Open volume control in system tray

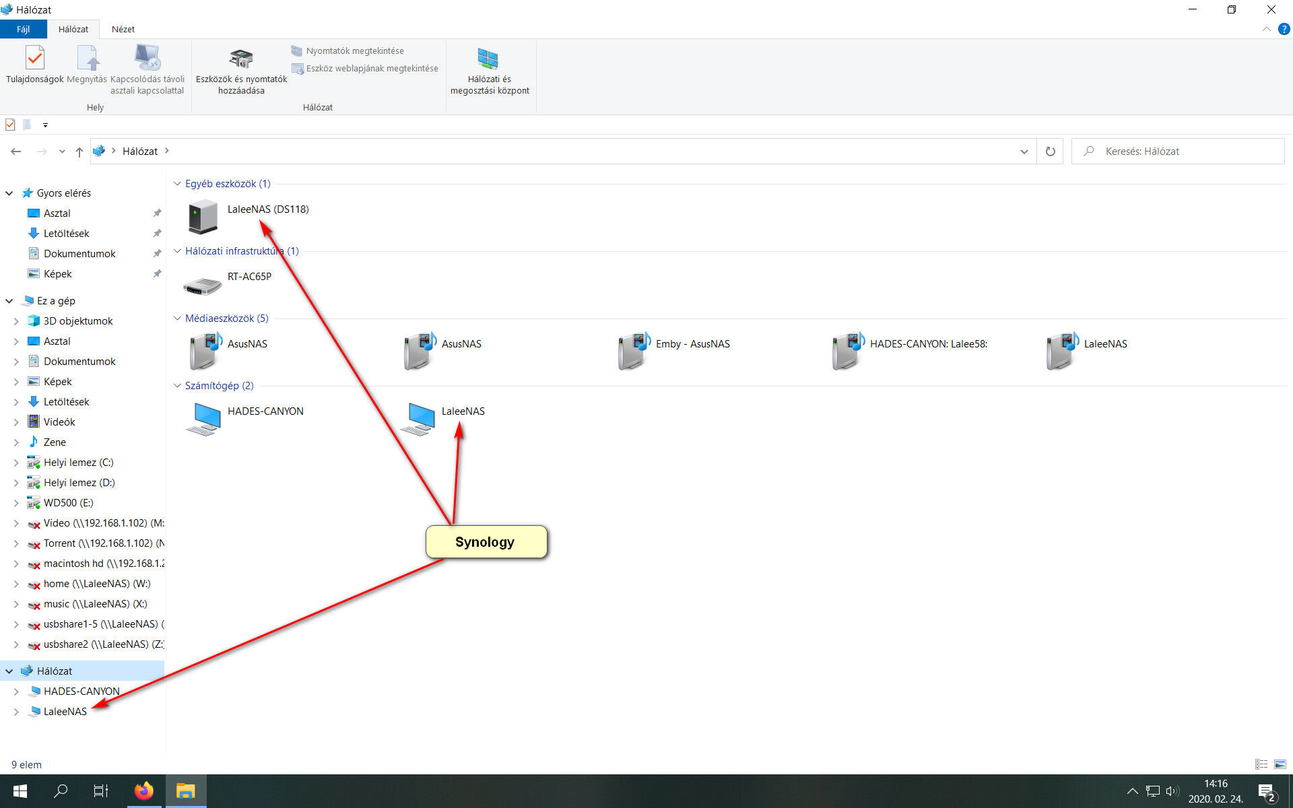[x=1172, y=791]
